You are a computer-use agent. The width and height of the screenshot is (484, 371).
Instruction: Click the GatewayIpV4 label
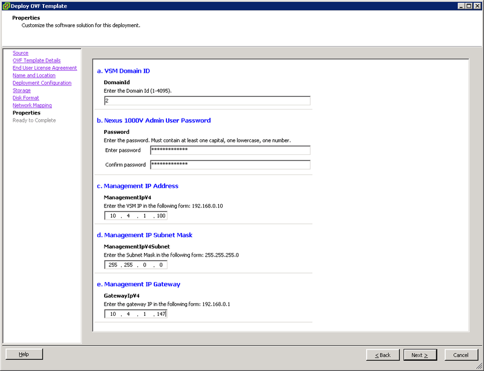[x=122, y=295]
